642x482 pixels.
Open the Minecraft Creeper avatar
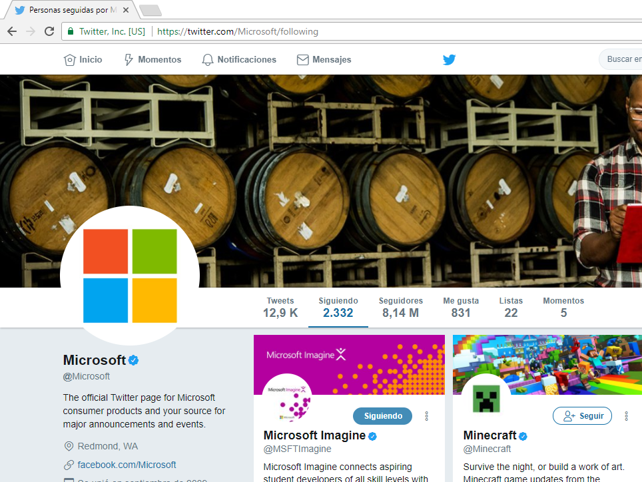coord(487,399)
